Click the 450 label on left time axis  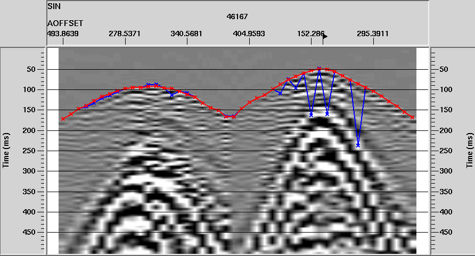[29, 232]
